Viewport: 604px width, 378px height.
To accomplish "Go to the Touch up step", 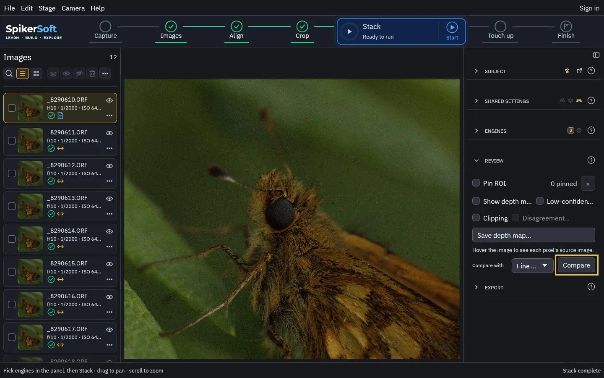I will coord(500,31).
